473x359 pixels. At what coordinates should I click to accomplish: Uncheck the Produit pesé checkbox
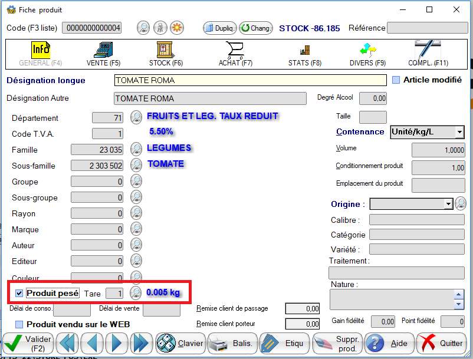pyautogui.click(x=19, y=293)
